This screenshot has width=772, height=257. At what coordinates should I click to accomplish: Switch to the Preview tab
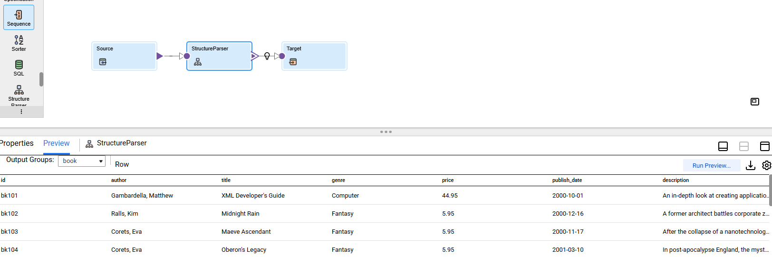[56, 143]
